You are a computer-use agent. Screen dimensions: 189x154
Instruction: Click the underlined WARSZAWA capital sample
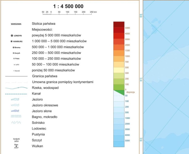(x=16, y=24)
